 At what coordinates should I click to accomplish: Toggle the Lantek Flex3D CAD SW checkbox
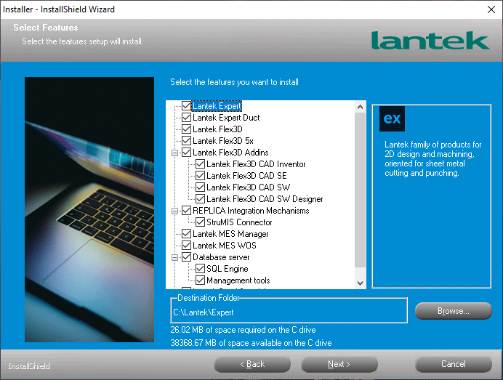pos(200,187)
